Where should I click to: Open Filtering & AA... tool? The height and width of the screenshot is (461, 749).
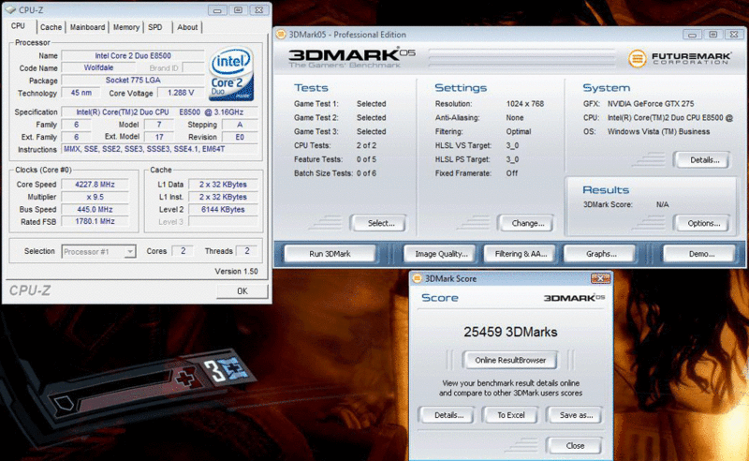click(521, 253)
